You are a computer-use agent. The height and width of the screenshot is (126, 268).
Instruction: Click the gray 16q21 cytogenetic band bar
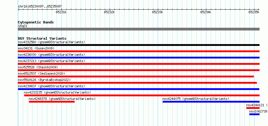pyautogui.click(x=139, y=29)
